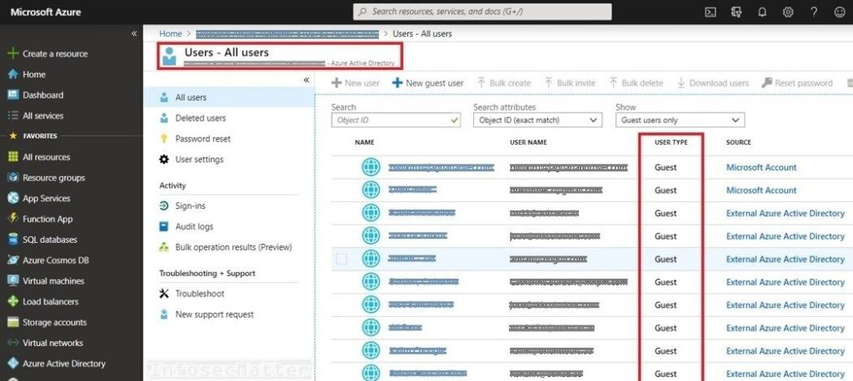Click the Bulk delete button
Viewport: 853px width, 381px height.
click(636, 83)
